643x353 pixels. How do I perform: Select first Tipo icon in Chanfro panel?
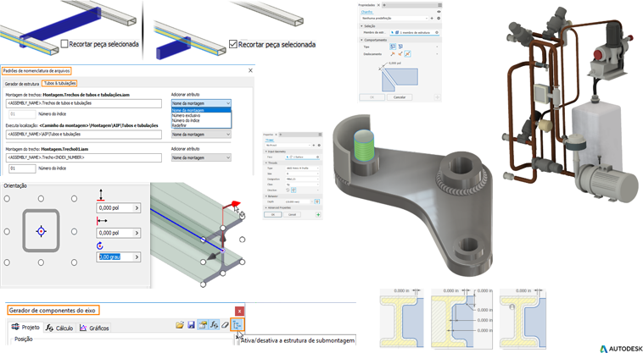[393, 47]
